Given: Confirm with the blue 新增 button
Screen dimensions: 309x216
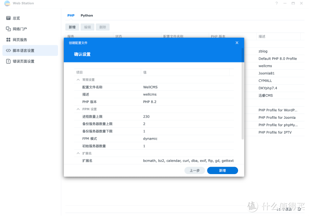Looking at the screenshot, I should coord(222,170).
